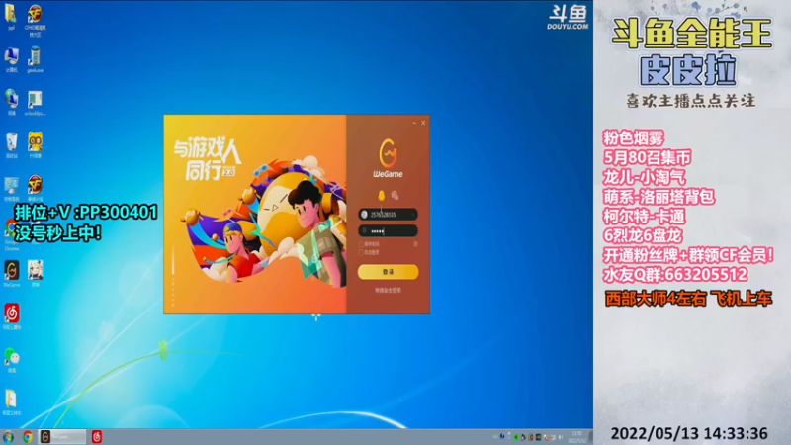The height and width of the screenshot is (445, 791).
Task: Open the WeChat desktop shortcut
Action: click(x=12, y=360)
